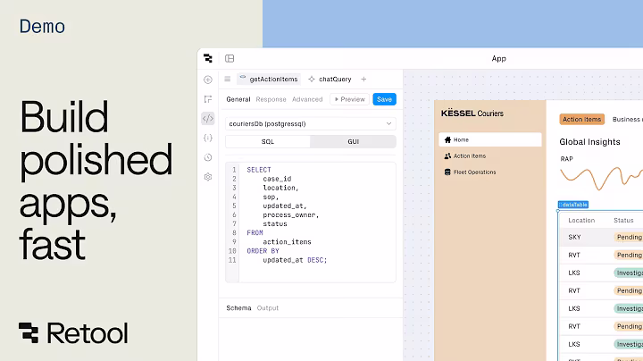Viewport: 643px width, 361px height.
Task: Open the Schema tab
Action: point(238,308)
